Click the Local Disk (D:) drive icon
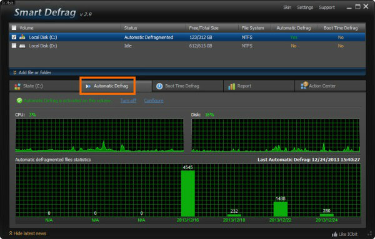The width and height of the screenshot is (375, 239). point(22,46)
